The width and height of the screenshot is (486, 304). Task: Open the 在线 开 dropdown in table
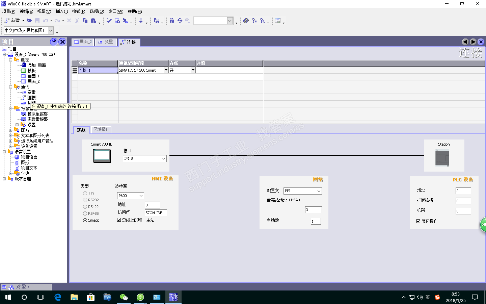coord(193,70)
